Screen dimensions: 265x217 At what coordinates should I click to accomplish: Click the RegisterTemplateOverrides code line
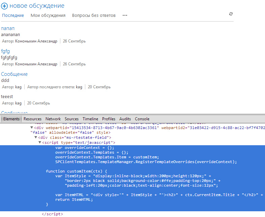146,162
